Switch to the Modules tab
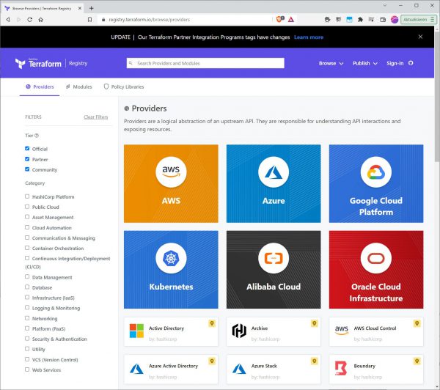Viewport: 440px width, 390px height. [78, 87]
